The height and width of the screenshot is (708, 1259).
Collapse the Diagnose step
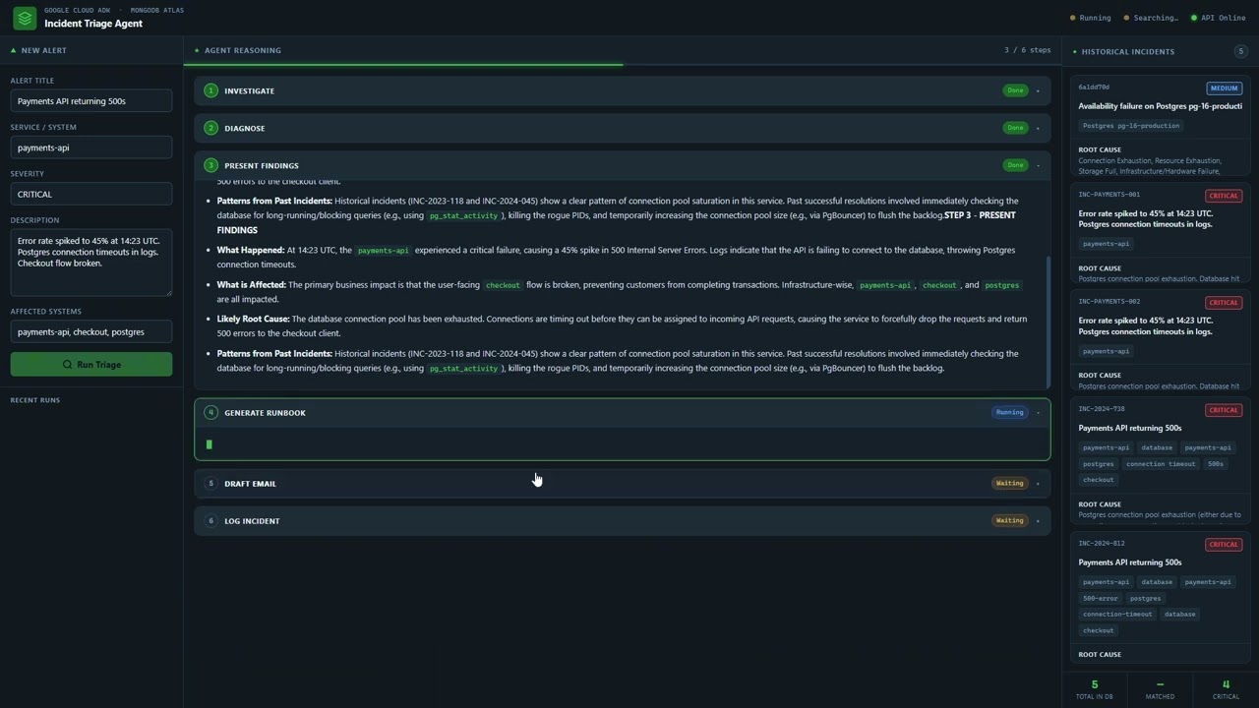pos(1038,128)
